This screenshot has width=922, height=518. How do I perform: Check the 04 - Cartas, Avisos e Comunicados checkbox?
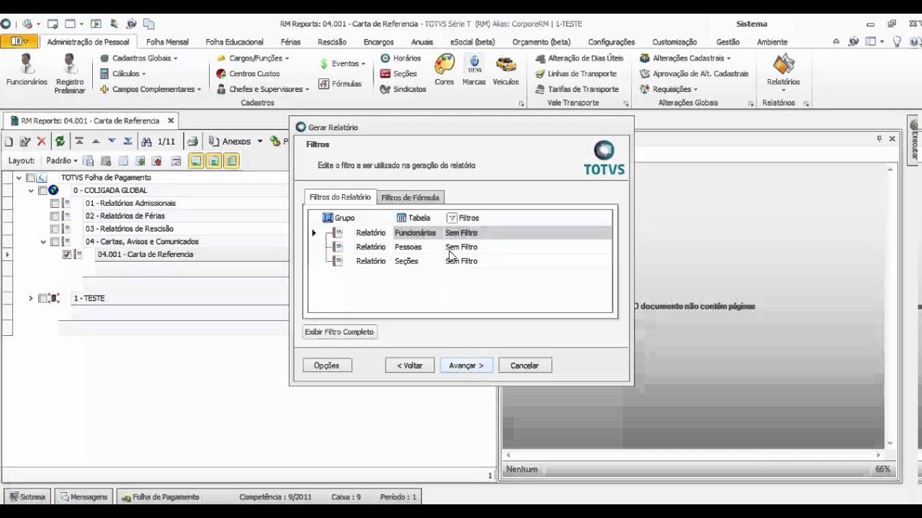click(55, 242)
